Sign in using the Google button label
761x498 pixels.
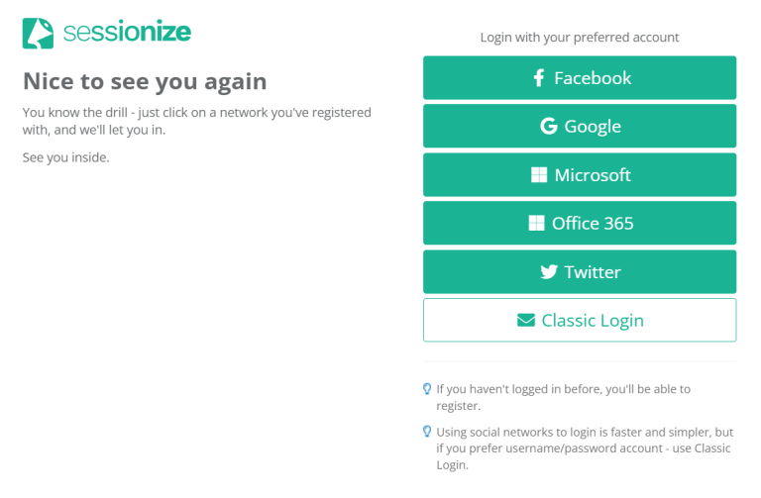pos(593,127)
